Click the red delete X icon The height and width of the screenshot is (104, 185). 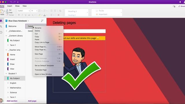point(58,15)
